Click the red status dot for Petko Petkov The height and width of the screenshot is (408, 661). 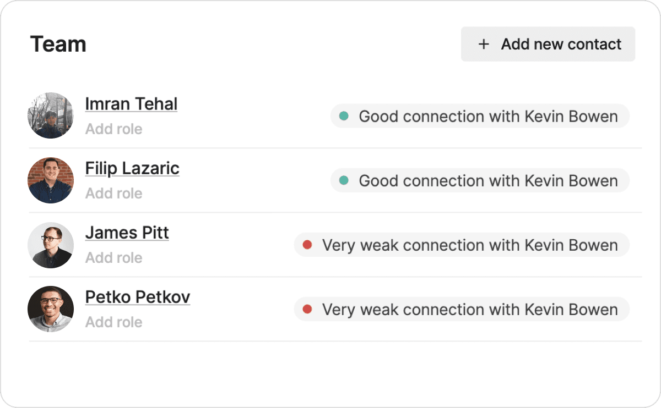coord(307,309)
